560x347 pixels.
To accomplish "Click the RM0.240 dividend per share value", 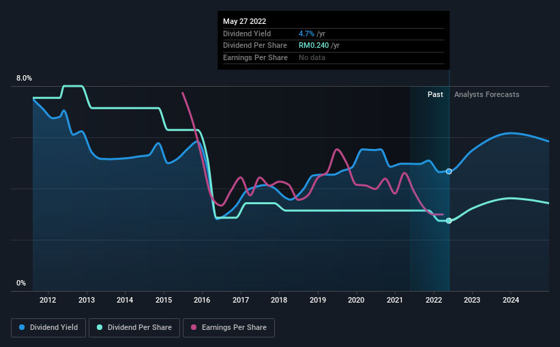I will [314, 46].
